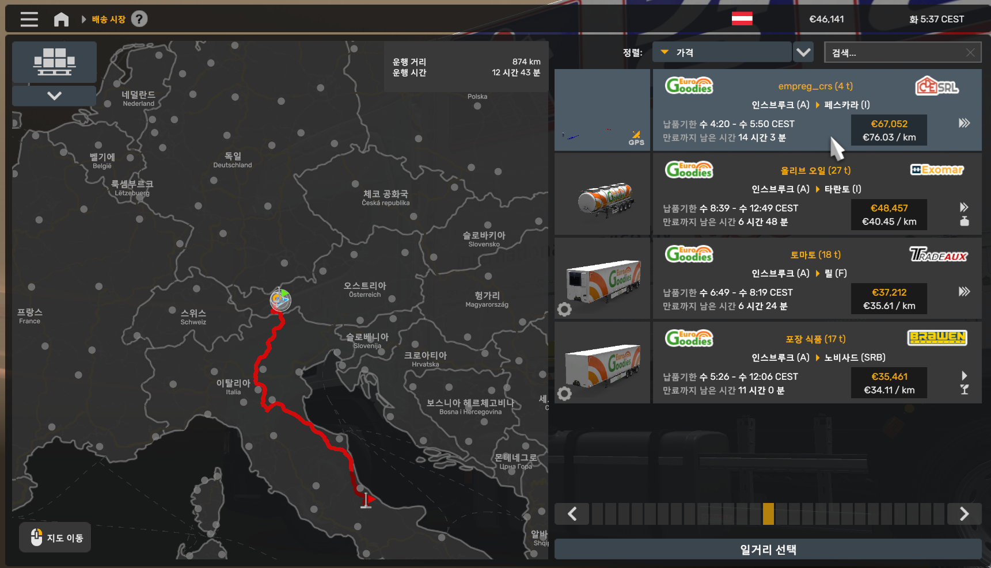The width and height of the screenshot is (991, 568).
Task: Click the Innsbruck origin marker on map
Action: 280,300
